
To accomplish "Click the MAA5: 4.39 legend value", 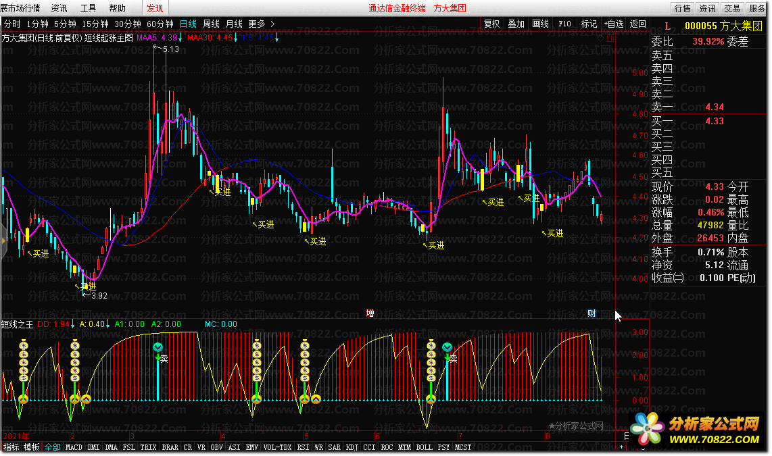I will pyautogui.click(x=157, y=37).
